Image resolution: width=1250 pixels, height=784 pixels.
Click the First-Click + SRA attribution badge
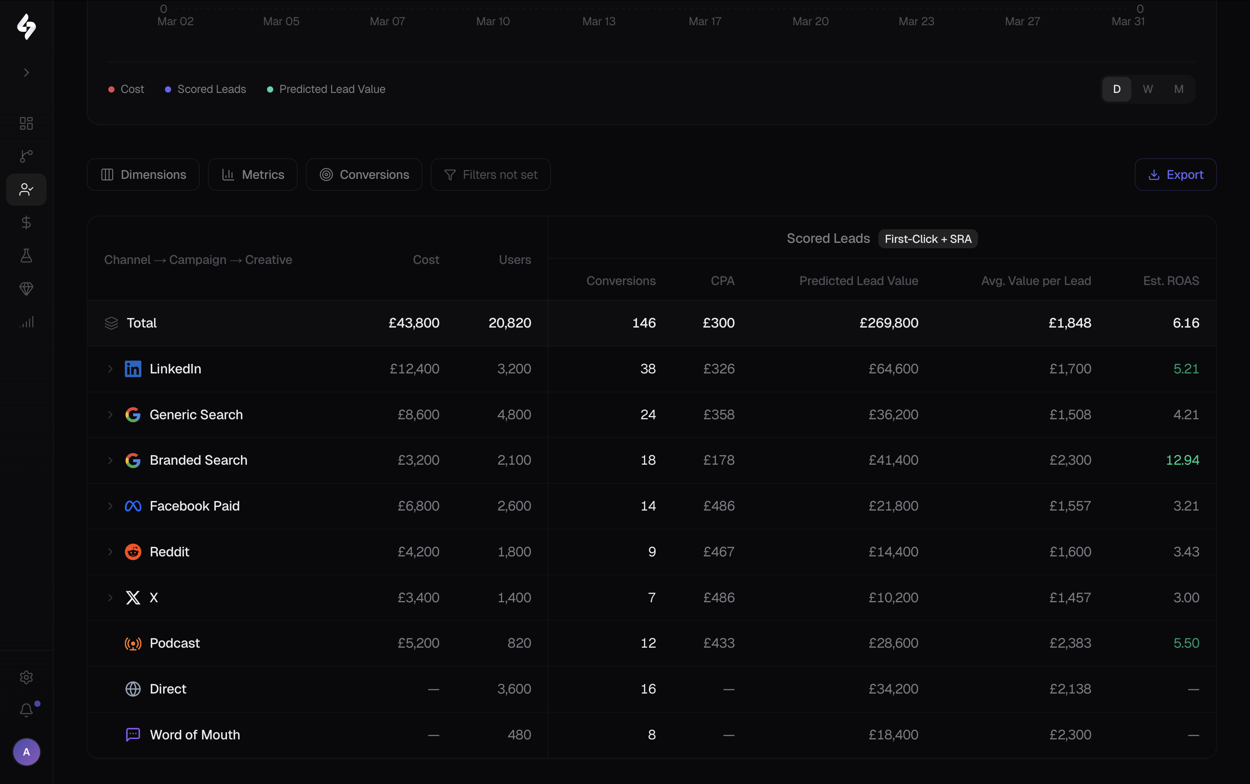pyautogui.click(x=928, y=239)
